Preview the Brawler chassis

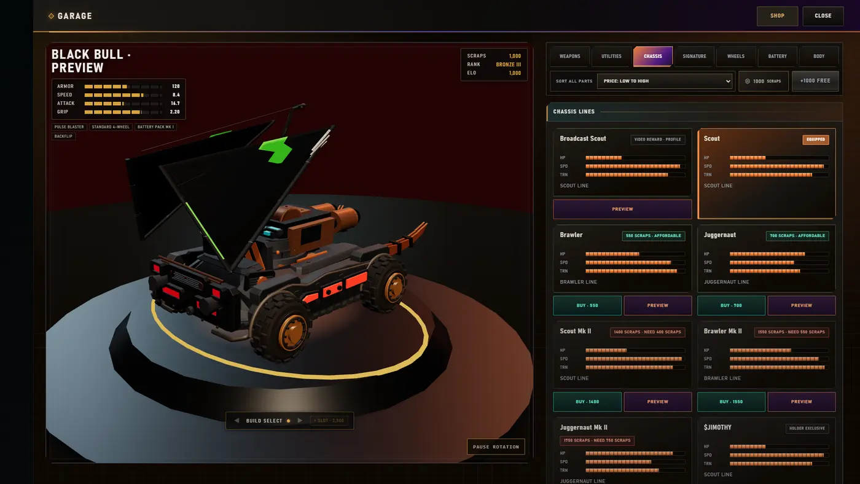(658, 305)
